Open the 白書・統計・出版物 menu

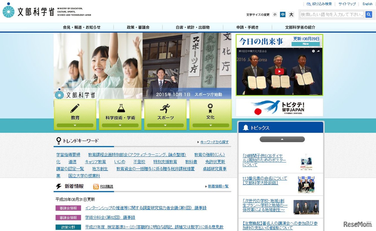[x=193, y=27]
